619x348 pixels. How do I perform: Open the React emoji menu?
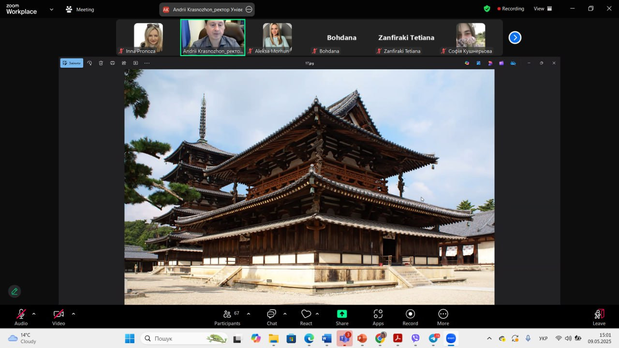[306, 317]
